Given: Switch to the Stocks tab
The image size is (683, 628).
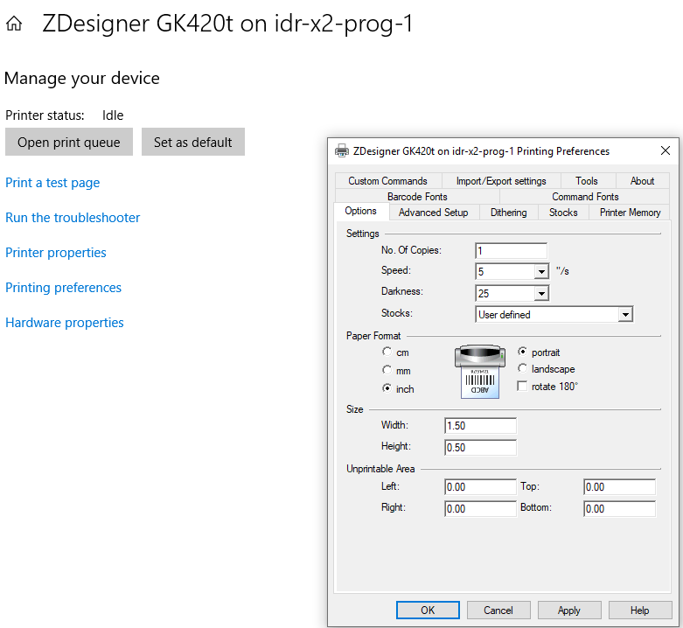Looking at the screenshot, I should click(563, 213).
